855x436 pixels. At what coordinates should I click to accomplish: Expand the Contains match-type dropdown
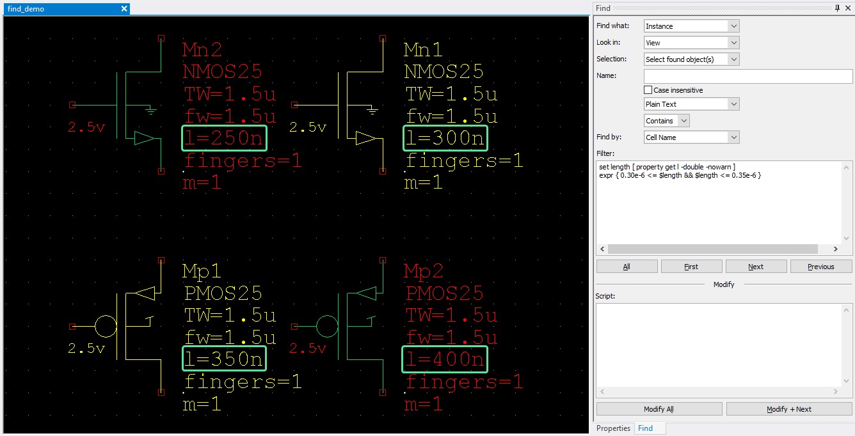pos(683,121)
